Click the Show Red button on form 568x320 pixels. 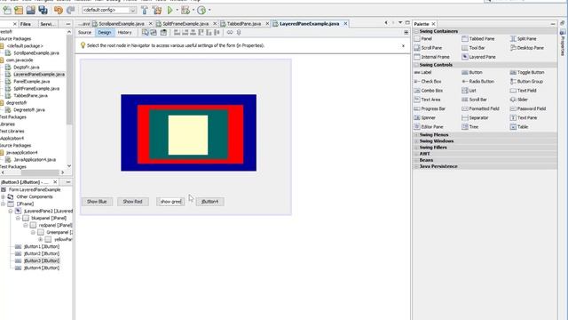[132, 202]
